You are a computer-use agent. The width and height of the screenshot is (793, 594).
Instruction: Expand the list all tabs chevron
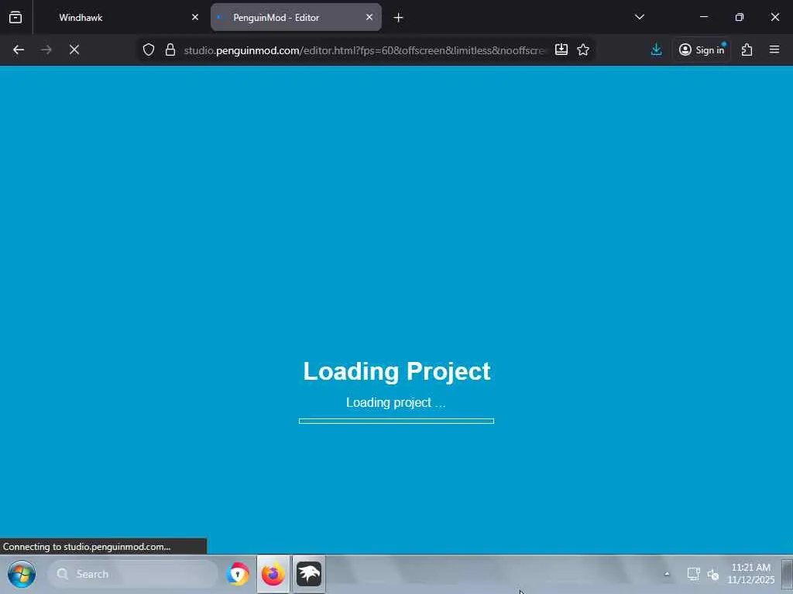[639, 17]
